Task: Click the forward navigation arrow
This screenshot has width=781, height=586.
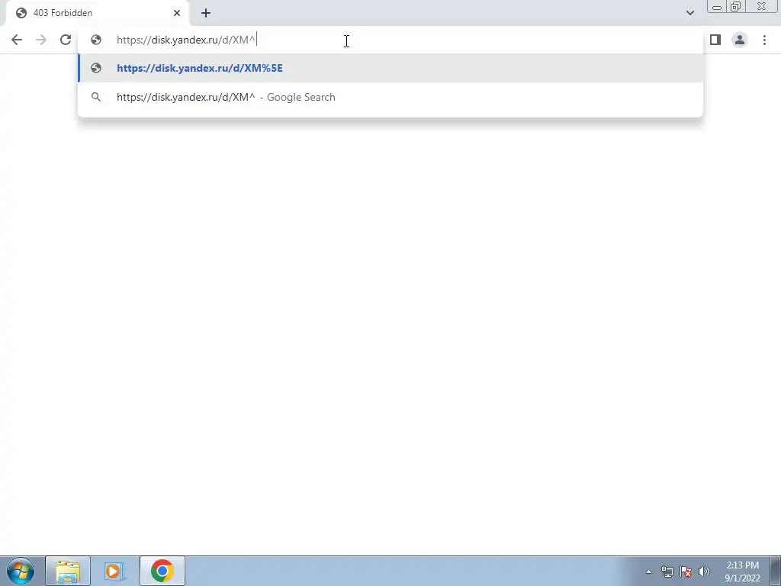Action: tap(41, 40)
